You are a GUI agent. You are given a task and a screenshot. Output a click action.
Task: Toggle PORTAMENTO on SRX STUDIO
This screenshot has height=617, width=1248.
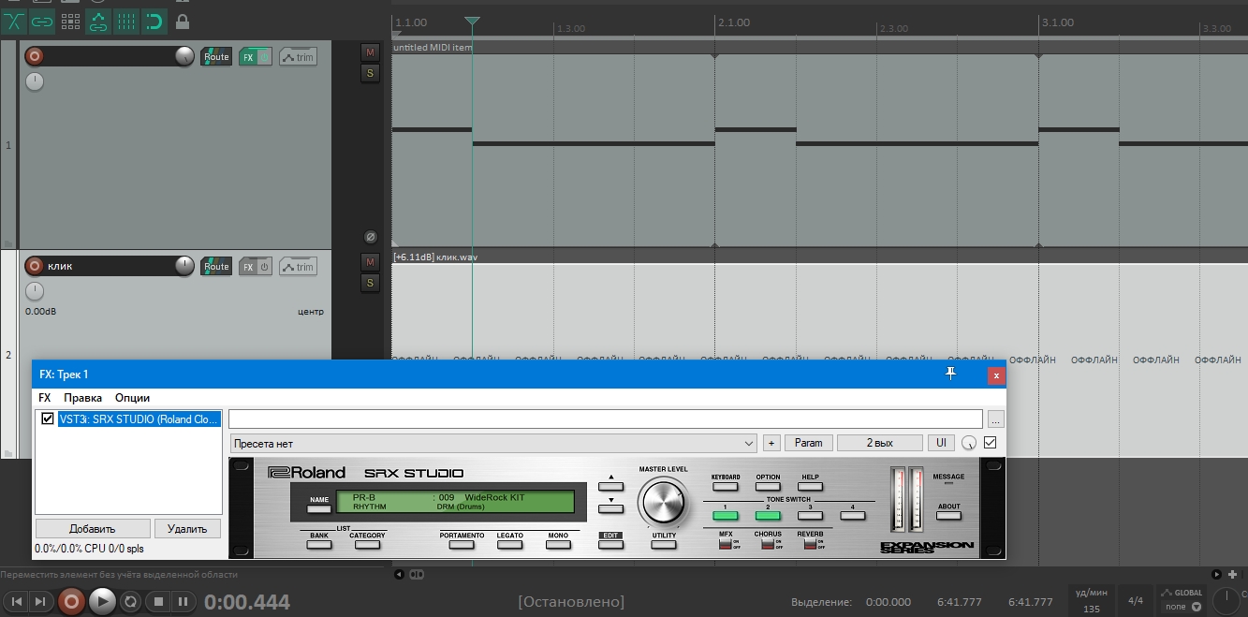[x=462, y=543]
